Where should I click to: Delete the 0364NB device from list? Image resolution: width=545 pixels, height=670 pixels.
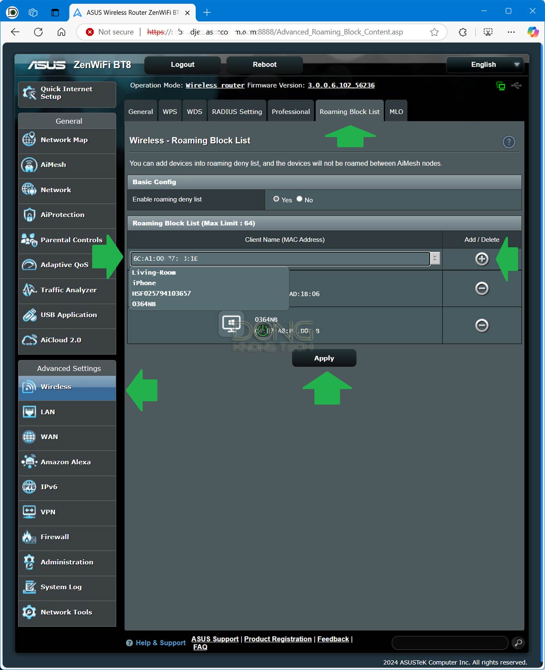click(x=481, y=325)
